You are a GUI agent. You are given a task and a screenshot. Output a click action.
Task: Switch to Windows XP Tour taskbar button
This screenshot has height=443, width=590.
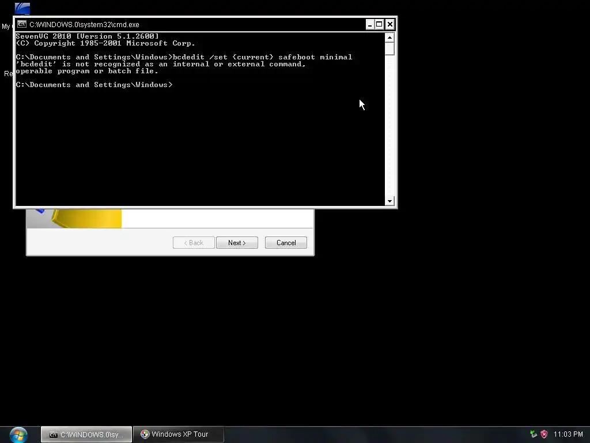(179, 434)
